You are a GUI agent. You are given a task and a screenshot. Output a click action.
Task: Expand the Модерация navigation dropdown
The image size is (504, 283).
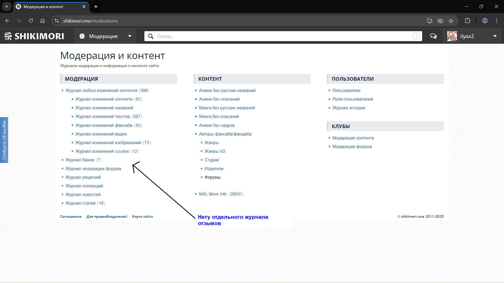click(130, 36)
